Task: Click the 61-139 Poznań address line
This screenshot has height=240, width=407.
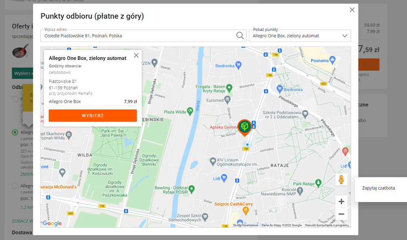Action: tap(63, 87)
